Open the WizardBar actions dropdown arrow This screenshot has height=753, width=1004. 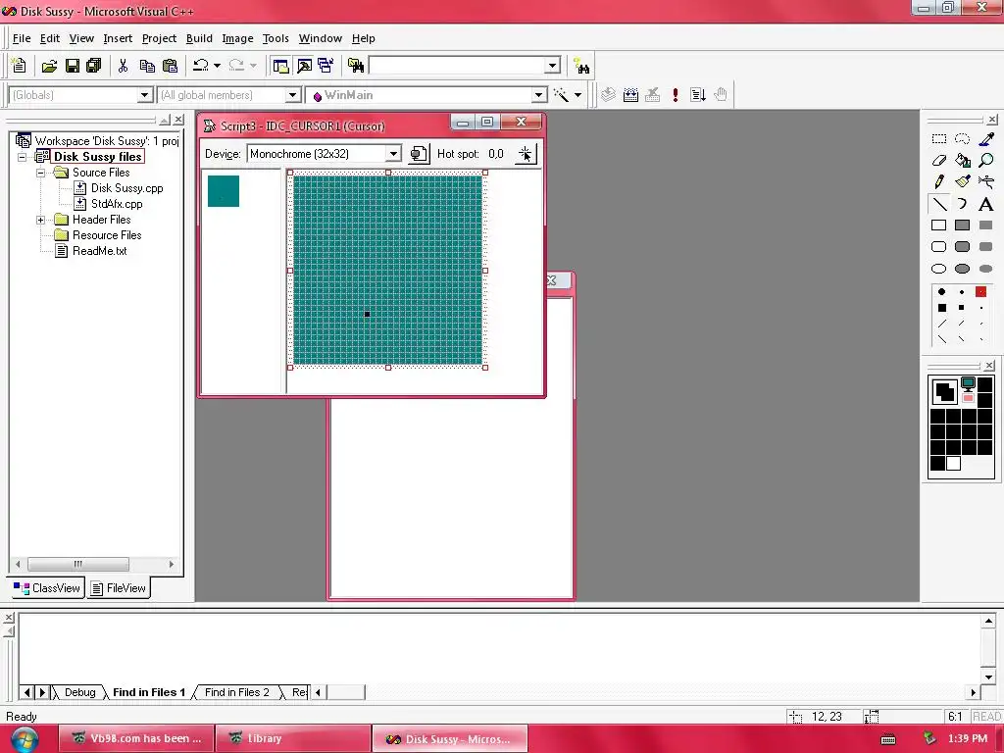click(577, 95)
